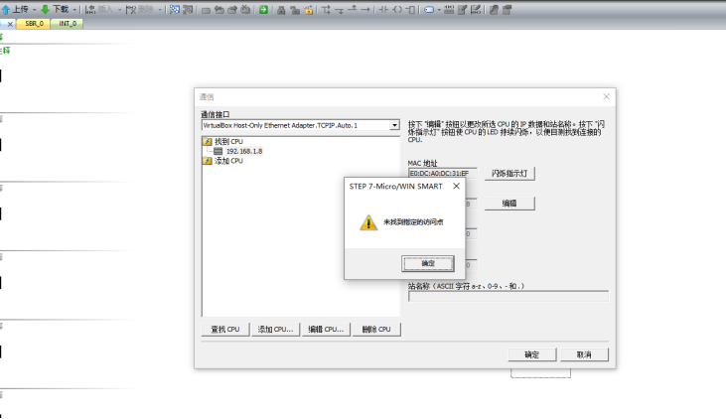Click the 找到 CPU folder icon

click(x=207, y=142)
